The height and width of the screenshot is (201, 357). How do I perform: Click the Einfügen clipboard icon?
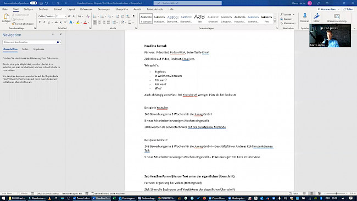[x=7, y=16]
